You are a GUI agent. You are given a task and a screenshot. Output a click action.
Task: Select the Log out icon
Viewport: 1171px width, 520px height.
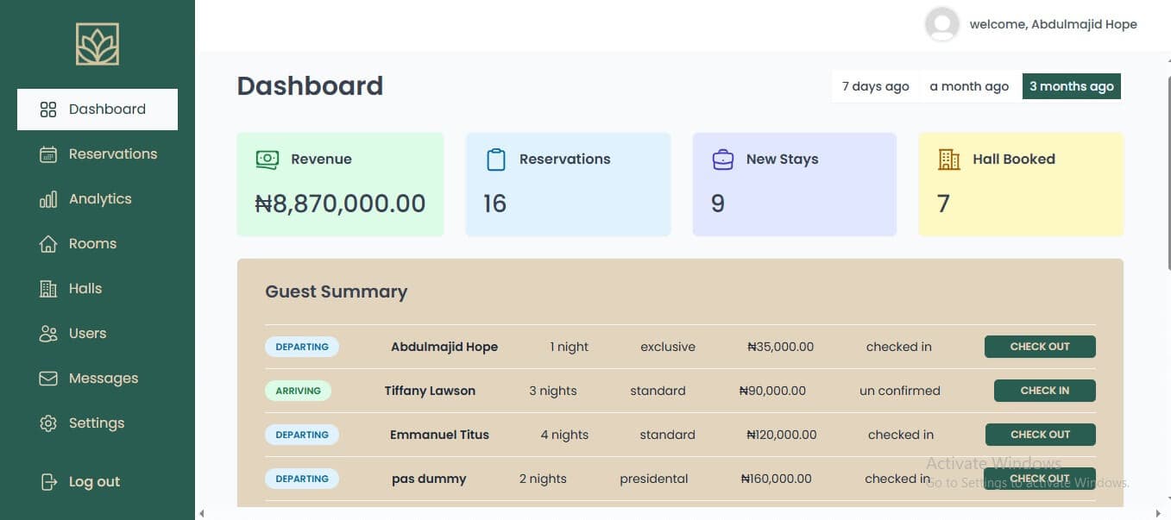[x=47, y=481]
